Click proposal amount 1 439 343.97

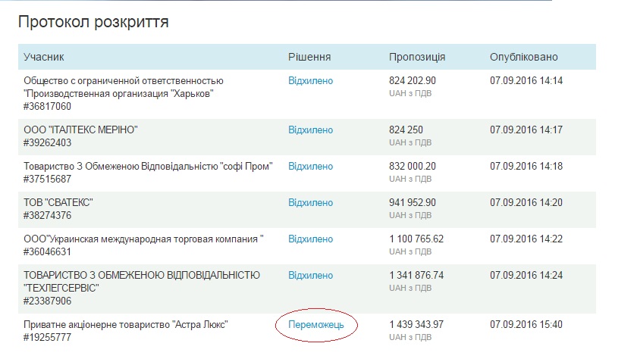416,324
